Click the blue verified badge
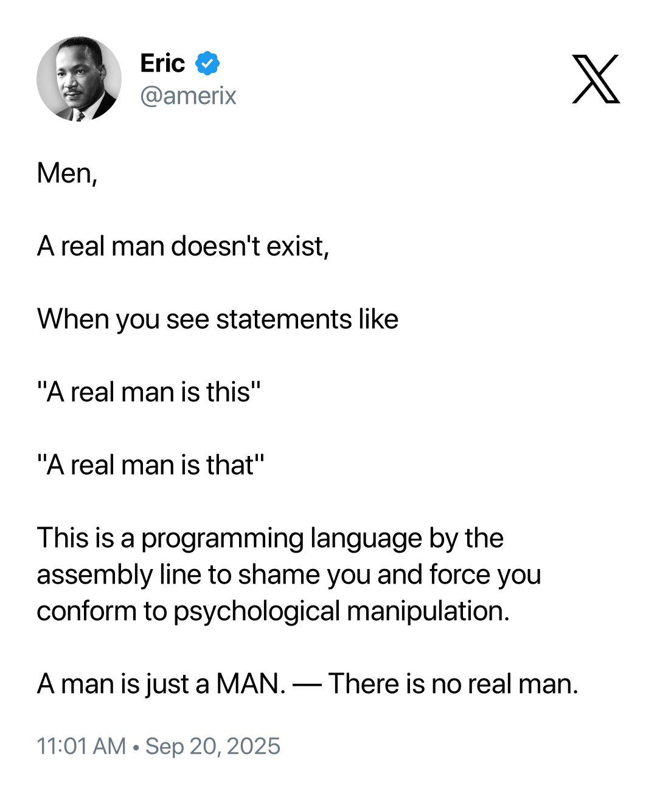Image resolution: width=657 pixels, height=794 pixels. (x=207, y=63)
